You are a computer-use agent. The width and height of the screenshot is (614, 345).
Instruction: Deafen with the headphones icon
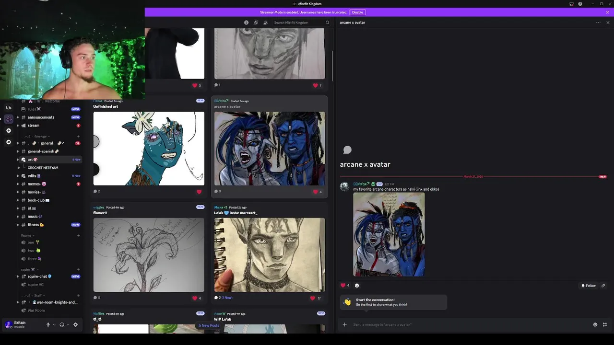coord(61,325)
